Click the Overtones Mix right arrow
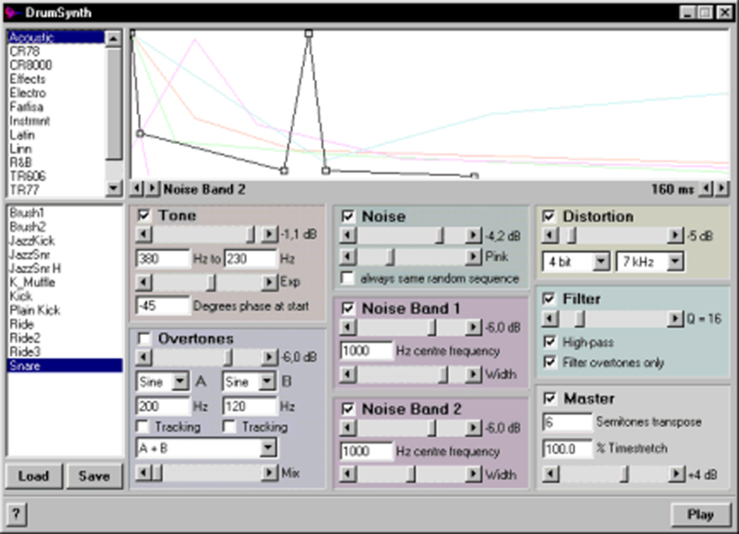Viewport: 739px width, 534px height. coord(269,472)
